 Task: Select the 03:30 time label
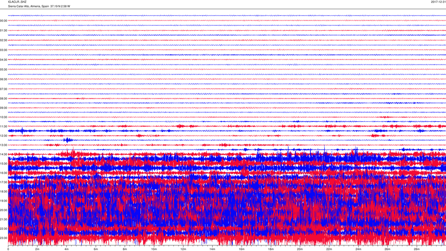coord(4,50)
